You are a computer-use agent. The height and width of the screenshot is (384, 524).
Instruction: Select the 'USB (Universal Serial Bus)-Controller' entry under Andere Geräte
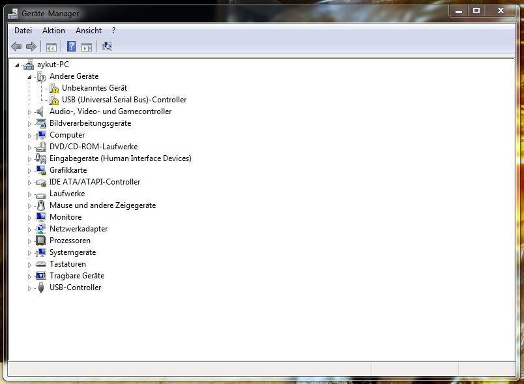coord(124,100)
